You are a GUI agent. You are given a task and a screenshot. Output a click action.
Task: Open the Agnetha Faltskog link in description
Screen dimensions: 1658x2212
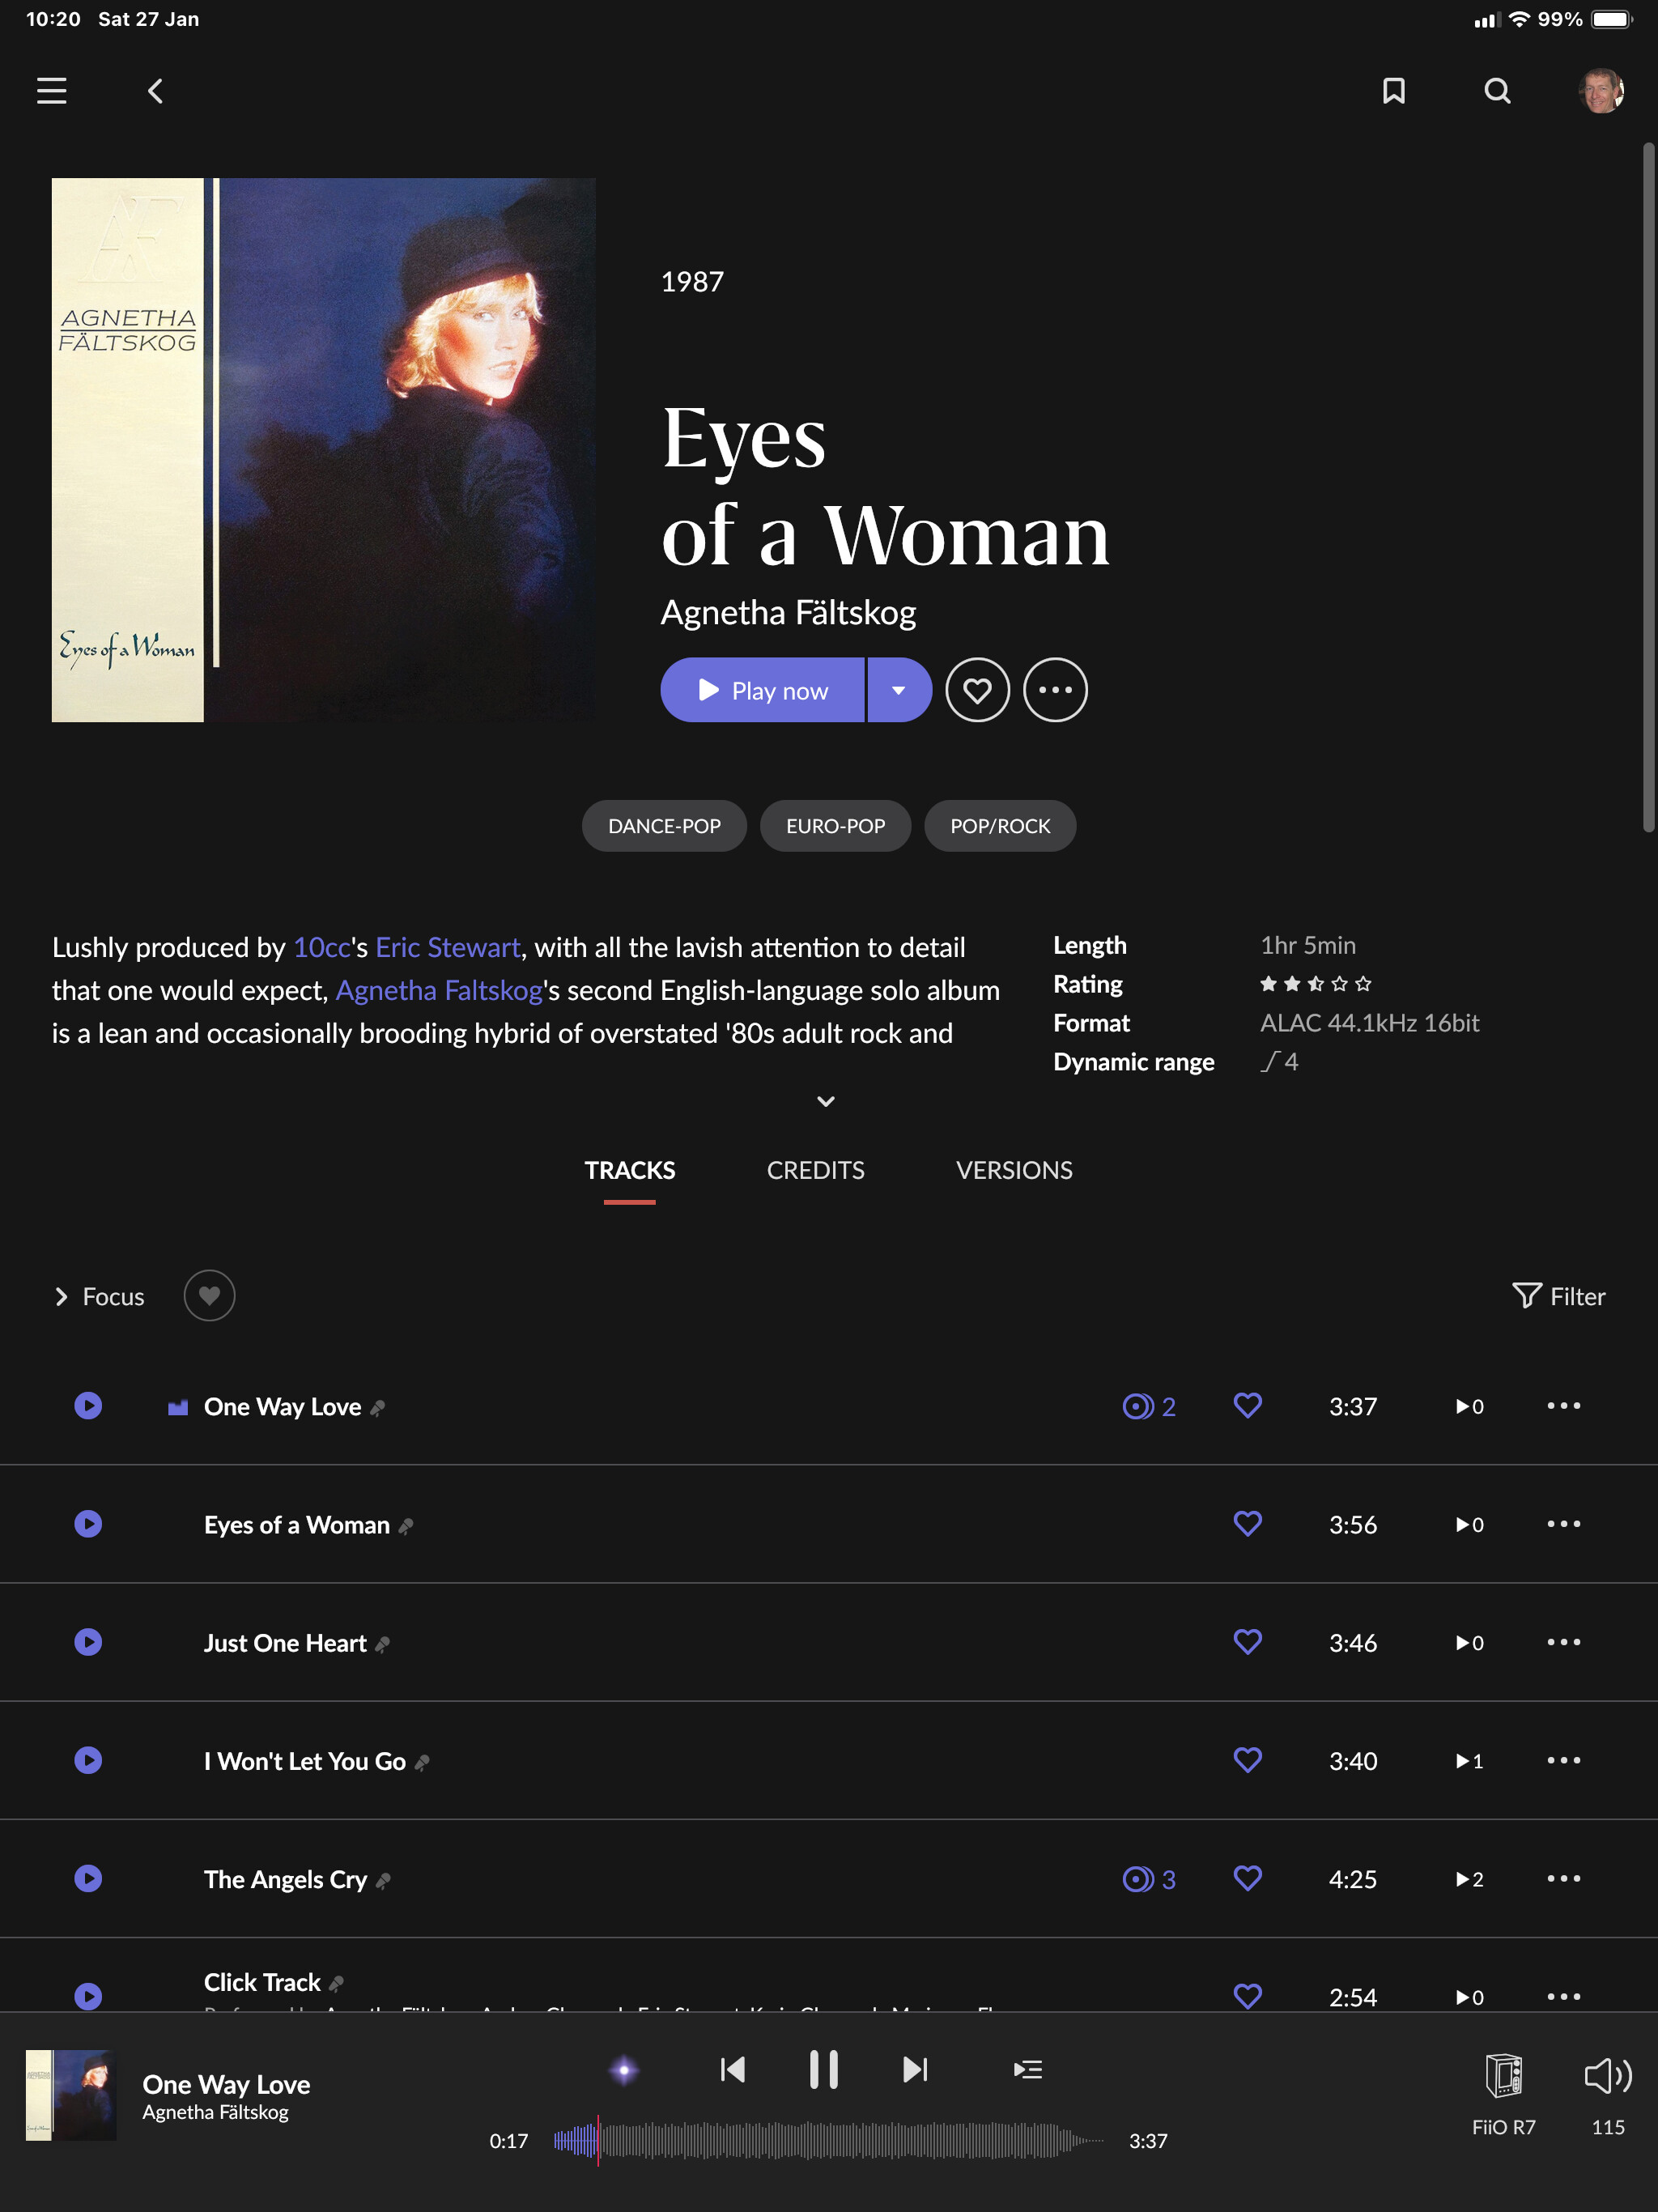[439, 990]
